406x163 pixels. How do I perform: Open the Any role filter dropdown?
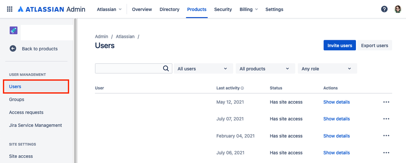click(x=327, y=69)
